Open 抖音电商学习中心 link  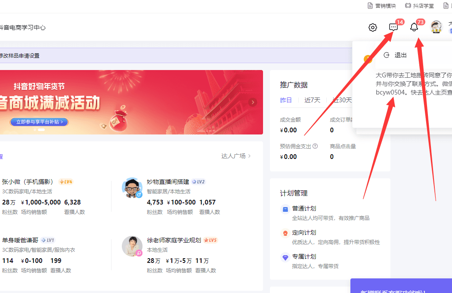click(23, 27)
